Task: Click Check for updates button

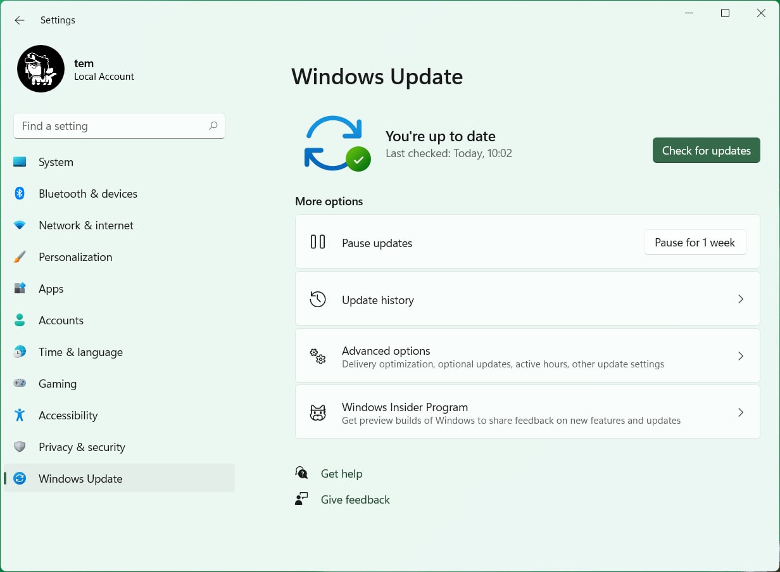Action: (706, 151)
